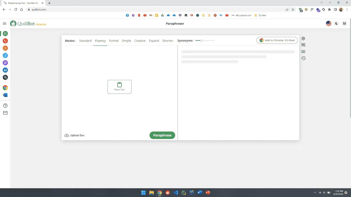351x197 pixels.
Task: Open the Translator sidebar icon
Action: click(5, 77)
